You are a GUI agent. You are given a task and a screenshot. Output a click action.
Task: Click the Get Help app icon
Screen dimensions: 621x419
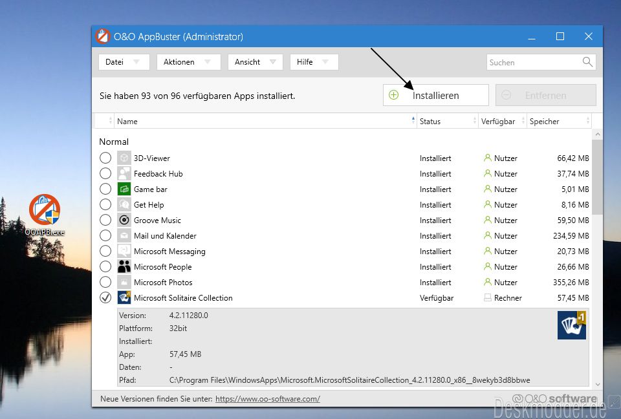tap(124, 204)
